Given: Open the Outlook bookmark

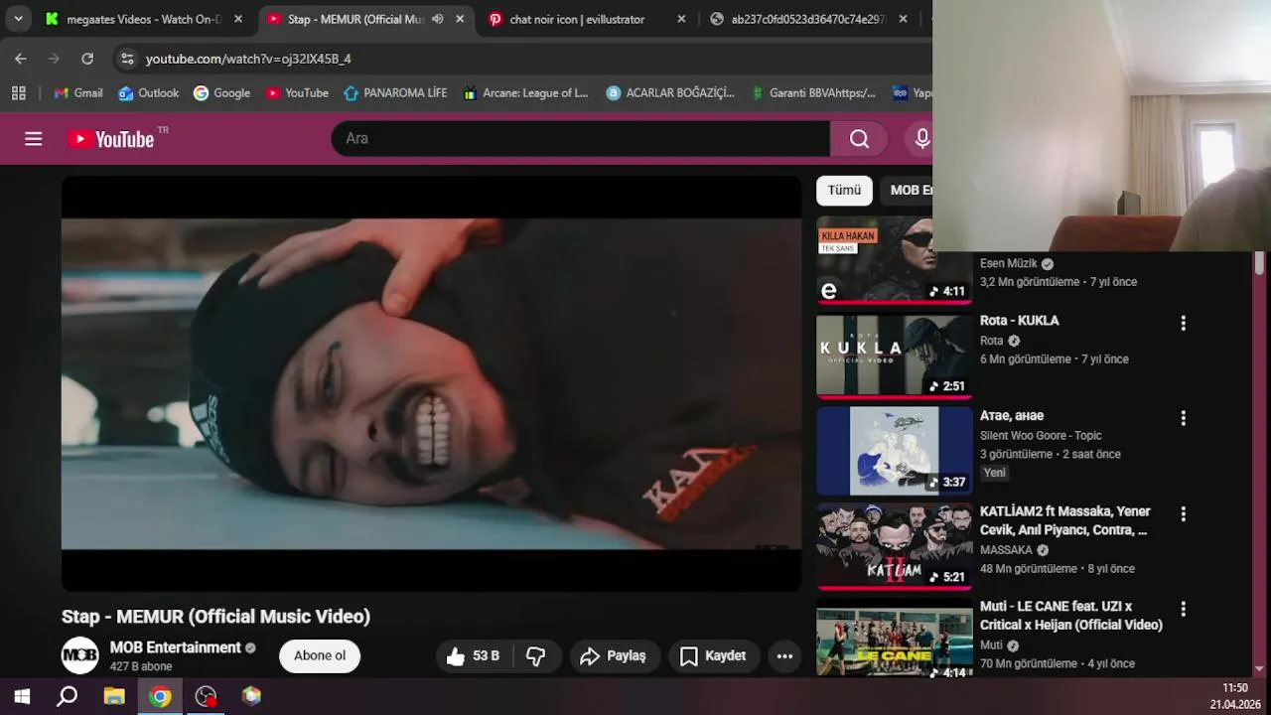Looking at the screenshot, I should [149, 93].
